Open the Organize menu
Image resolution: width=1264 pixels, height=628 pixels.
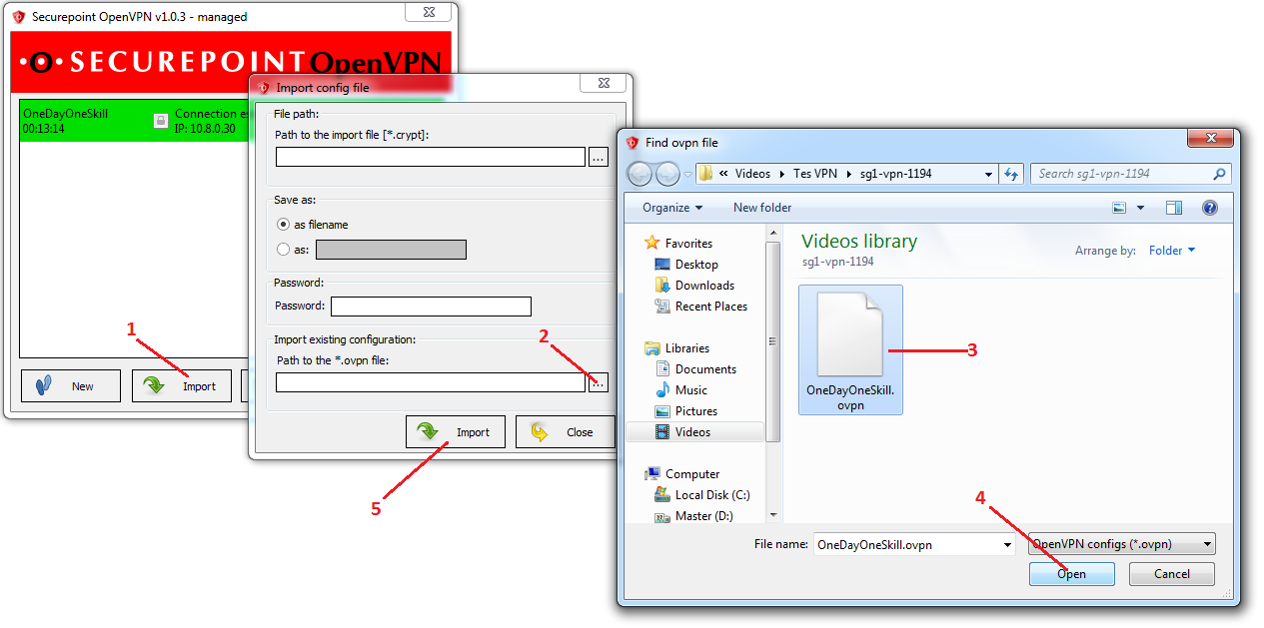click(x=672, y=208)
